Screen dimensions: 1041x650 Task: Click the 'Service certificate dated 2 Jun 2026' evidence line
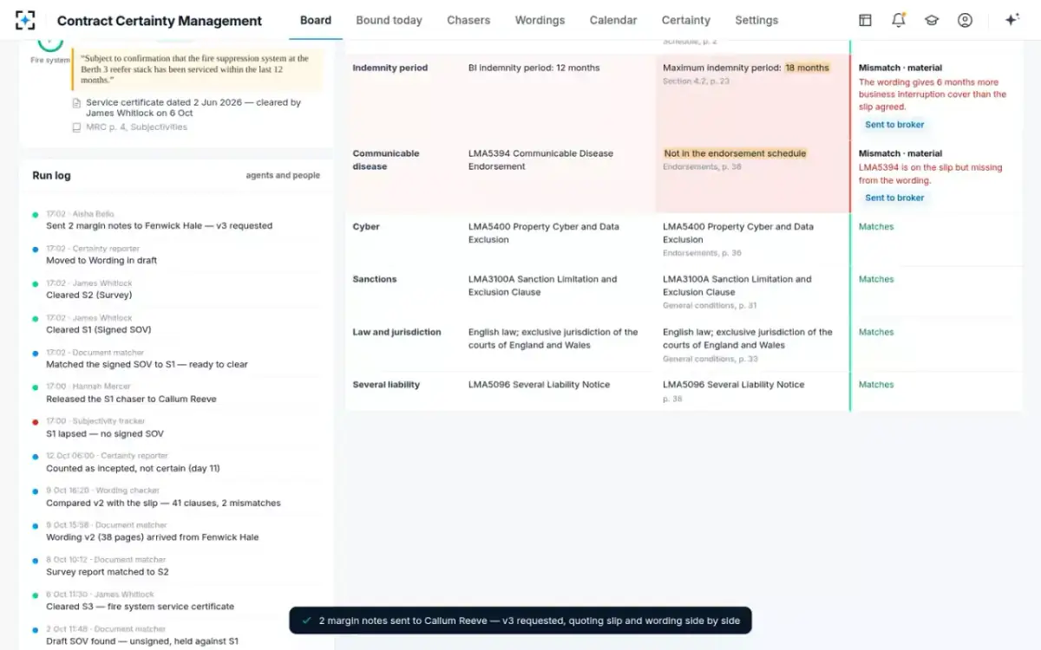pyautogui.click(x=193, y=107)
